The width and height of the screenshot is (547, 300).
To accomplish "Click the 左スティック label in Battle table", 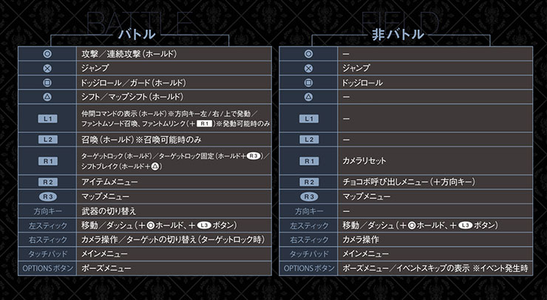I will coord(48,225).
